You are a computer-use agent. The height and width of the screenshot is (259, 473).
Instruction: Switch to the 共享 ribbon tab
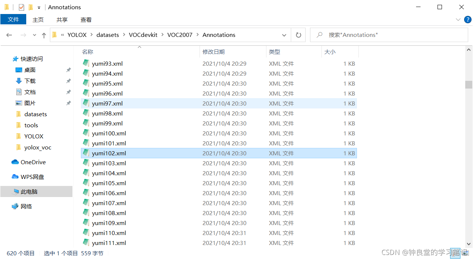62,20
